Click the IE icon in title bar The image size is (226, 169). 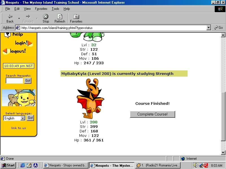tap(3, 3)
